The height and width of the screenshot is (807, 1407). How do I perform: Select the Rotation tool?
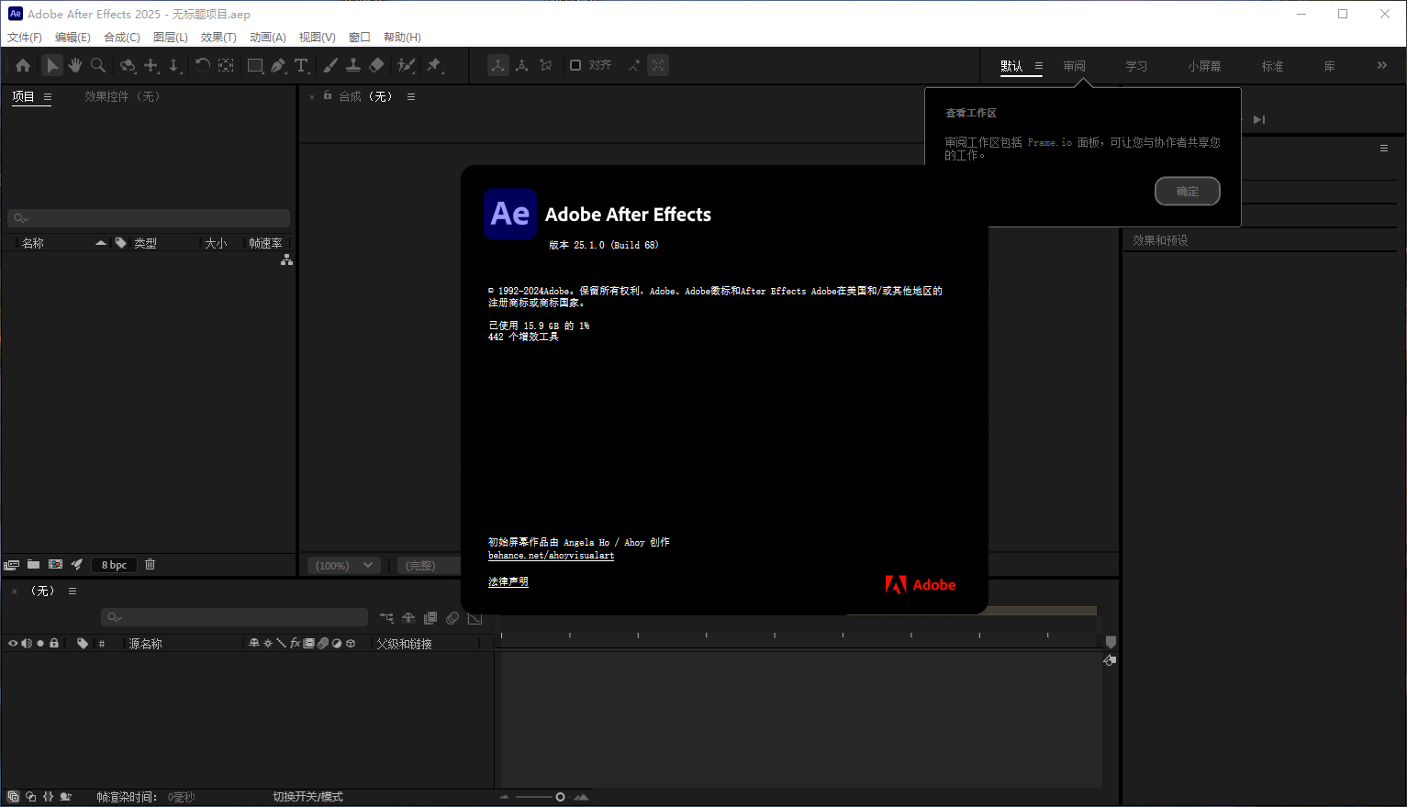pos(203,65)
